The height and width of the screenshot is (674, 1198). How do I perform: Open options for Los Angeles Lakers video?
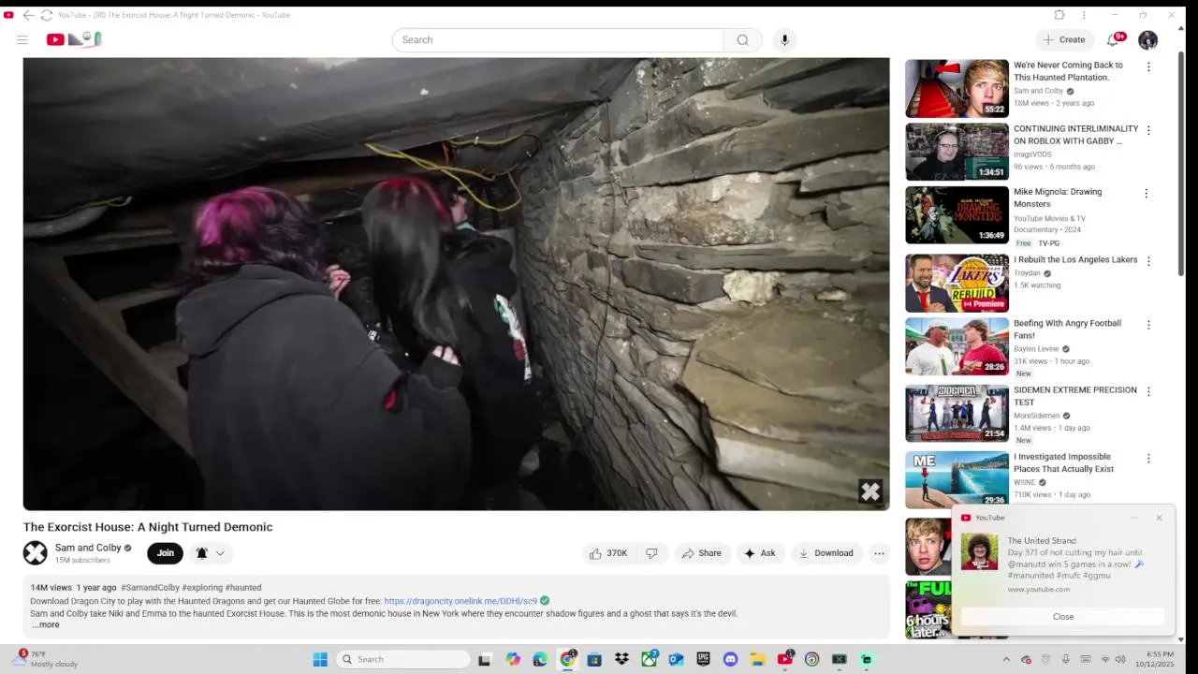[1148, 261]
